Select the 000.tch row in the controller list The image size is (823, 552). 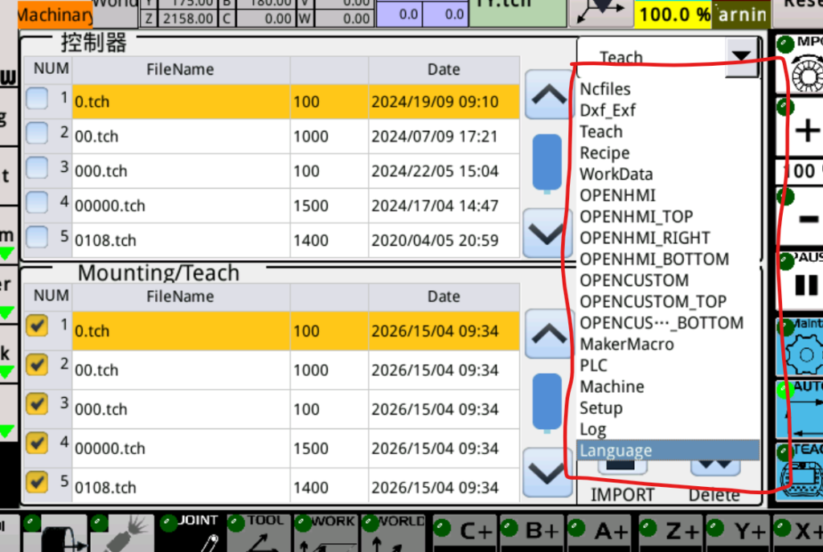(181, 170)
